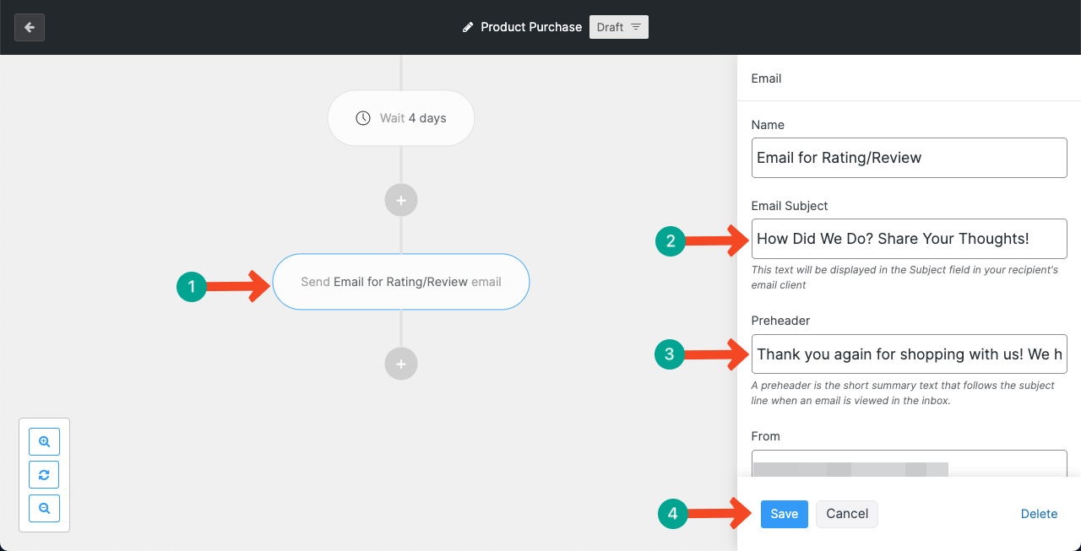Focus the Email Subject field

(x=910, y=239)
